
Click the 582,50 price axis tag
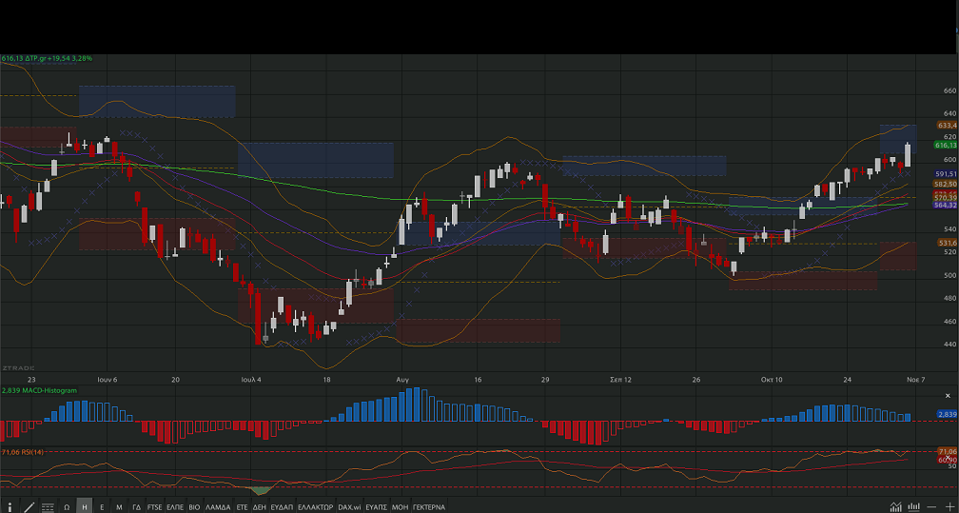coord(946,184)
